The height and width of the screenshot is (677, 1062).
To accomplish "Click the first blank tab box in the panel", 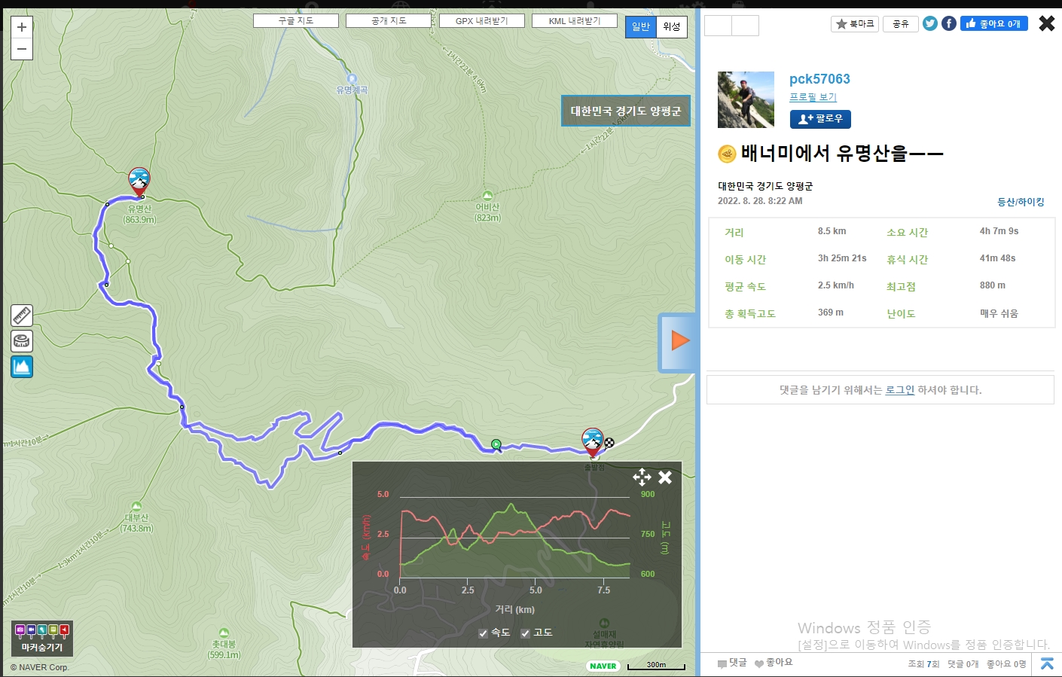I will [718, 26].
